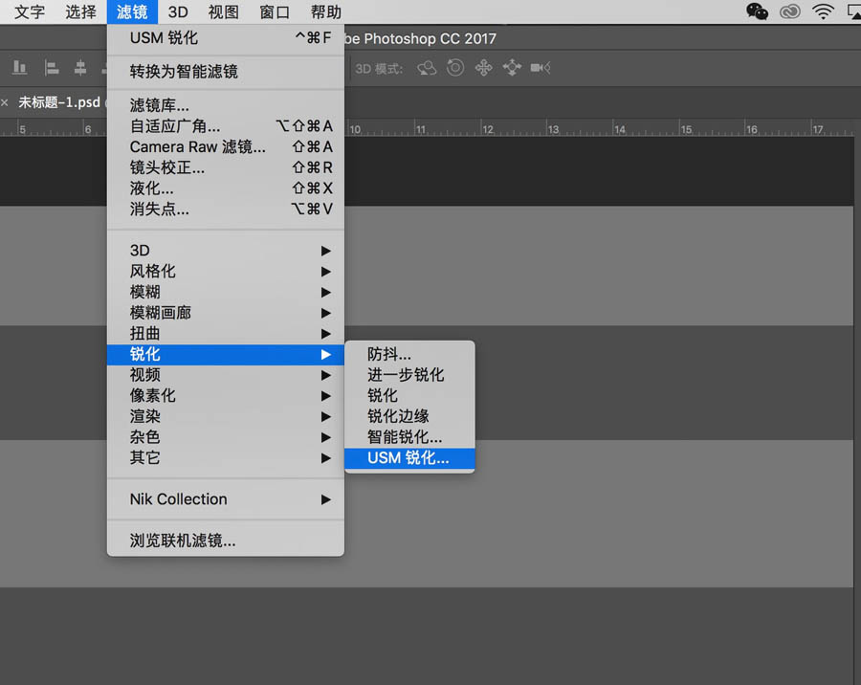This screenshot has height=685, width=861.
Task: Click the align vertical centers icon
Action: pos(80,68)
